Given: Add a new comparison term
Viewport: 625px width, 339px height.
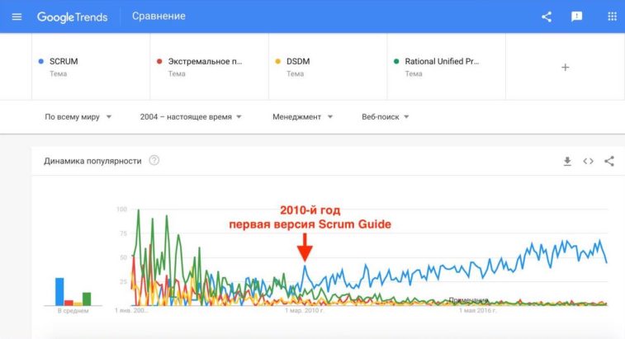Looking at the screenshot, I should click(x=565, y=67).
